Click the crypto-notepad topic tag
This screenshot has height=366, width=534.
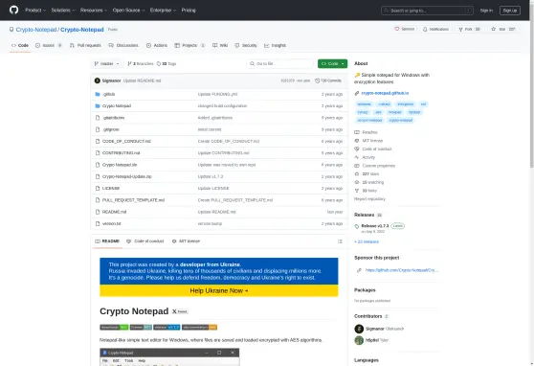point(400,120)
